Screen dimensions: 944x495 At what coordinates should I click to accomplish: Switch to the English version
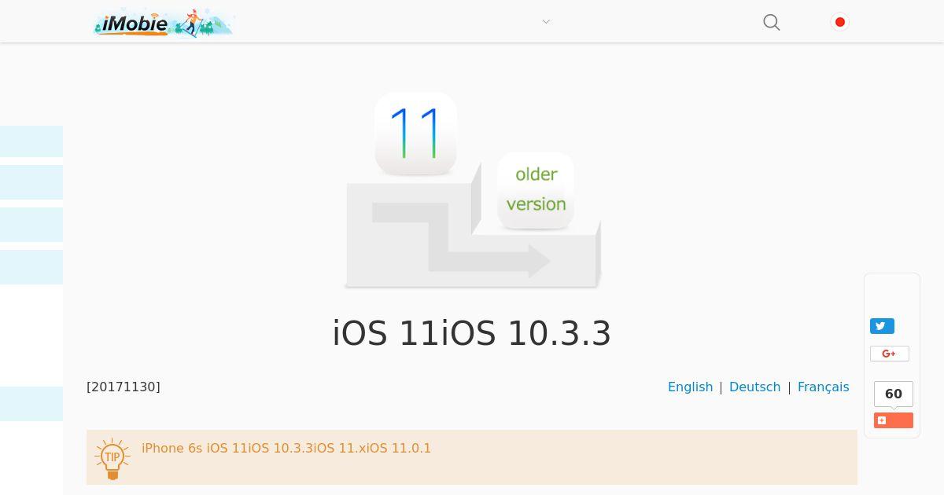coord(690,387)
